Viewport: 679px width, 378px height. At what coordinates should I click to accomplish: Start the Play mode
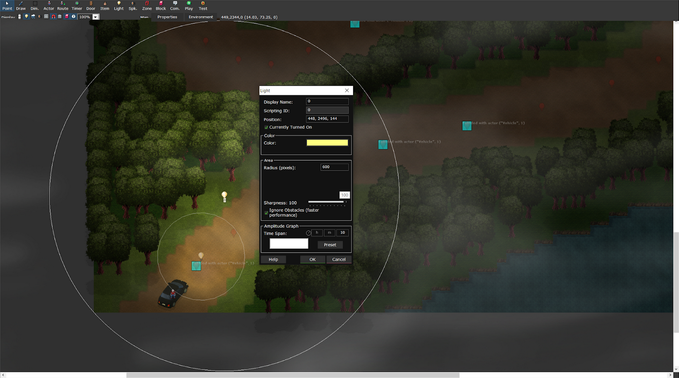click(x=189, y=6)
